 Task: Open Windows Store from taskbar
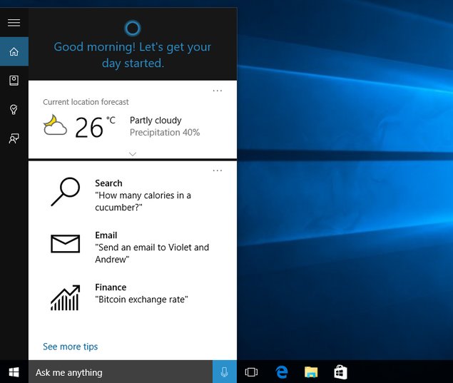point(340,372)
